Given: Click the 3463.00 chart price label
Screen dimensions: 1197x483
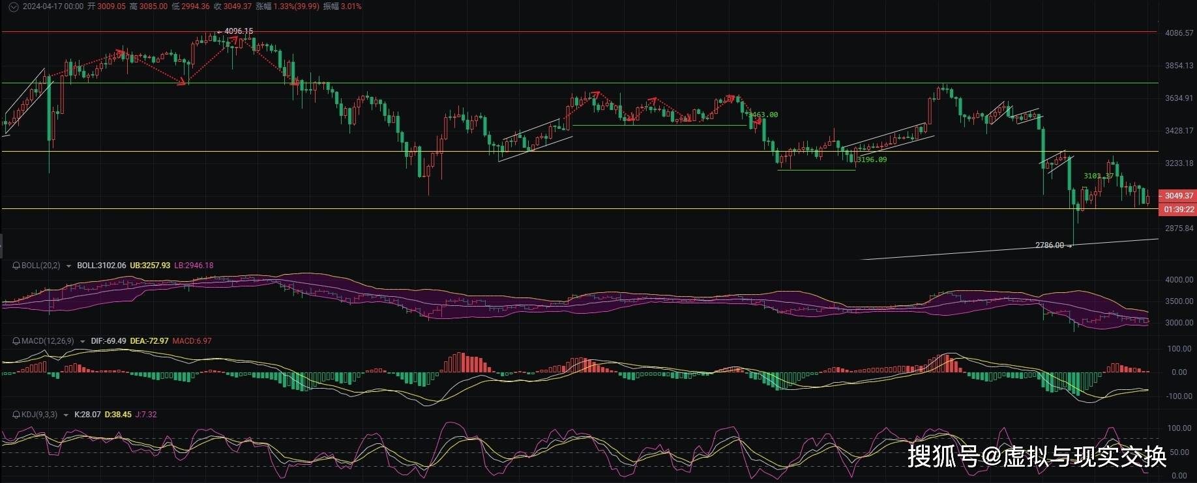Looking at the screenshot, I should click(763, 115).
